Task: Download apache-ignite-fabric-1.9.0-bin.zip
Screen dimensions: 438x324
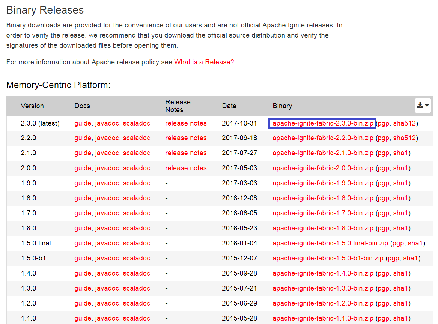Action: (323, 183)
